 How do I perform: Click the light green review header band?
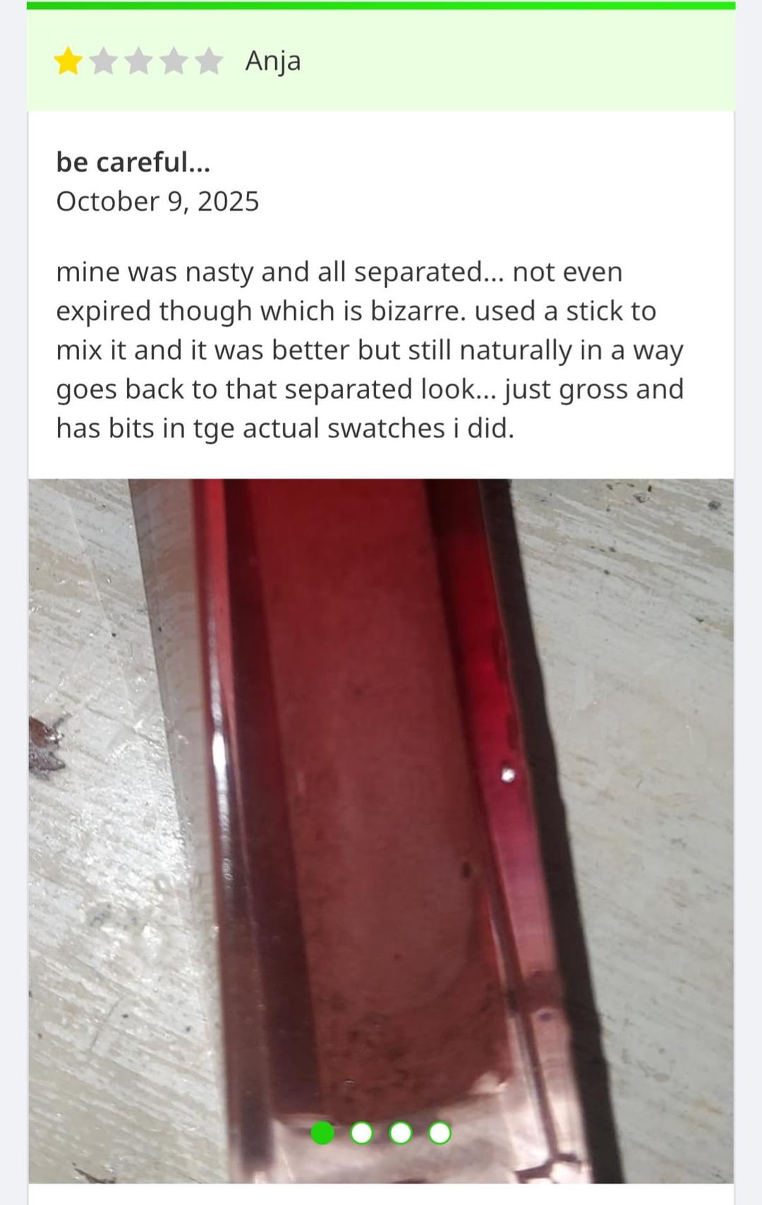[381, 61]
